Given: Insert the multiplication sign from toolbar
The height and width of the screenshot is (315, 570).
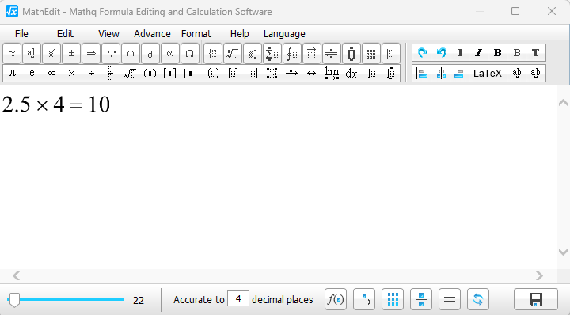Looking at the screenshot, I should (x=71, y=73).
